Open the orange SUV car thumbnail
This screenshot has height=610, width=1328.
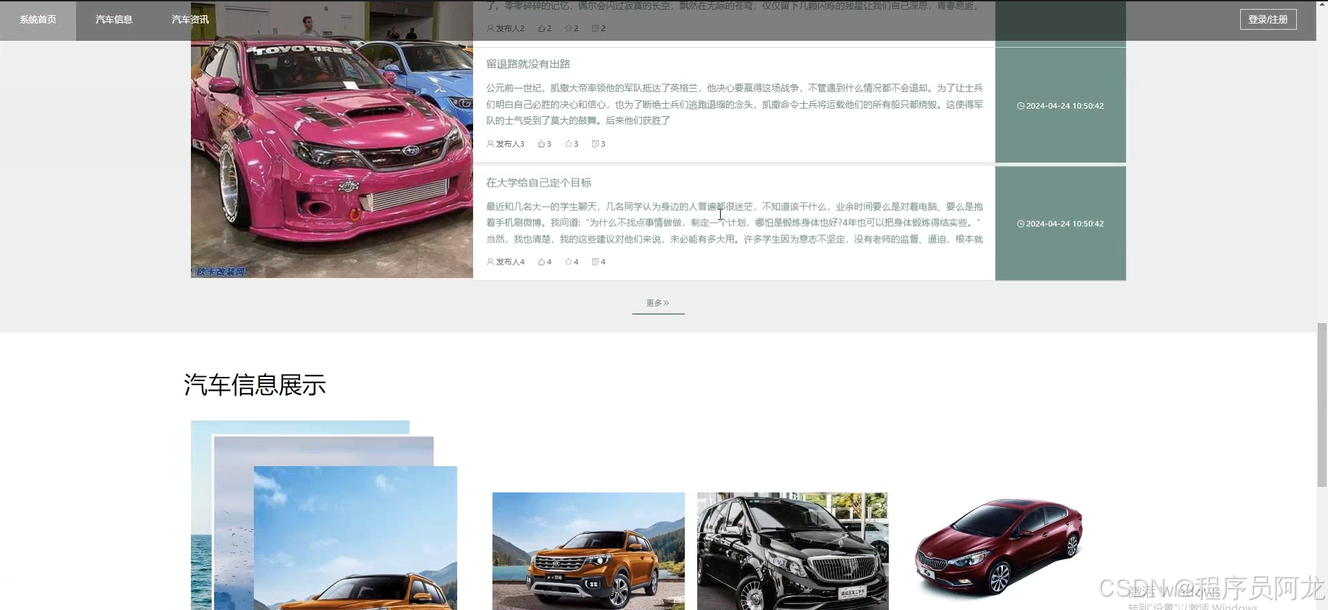click(589, 551)
